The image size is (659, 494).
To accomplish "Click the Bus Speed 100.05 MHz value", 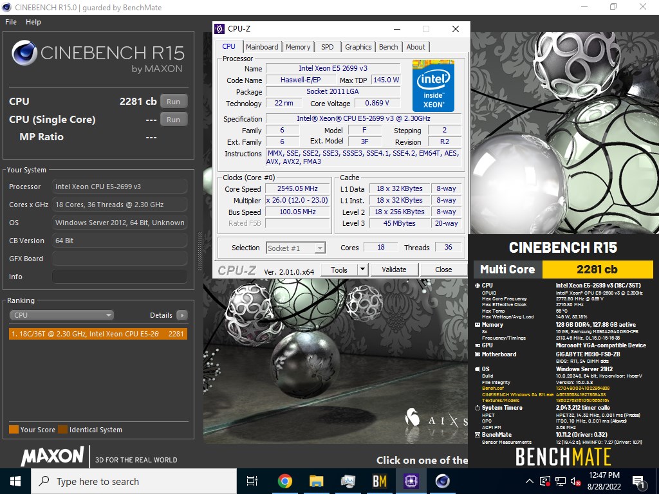I will [297, 212].
